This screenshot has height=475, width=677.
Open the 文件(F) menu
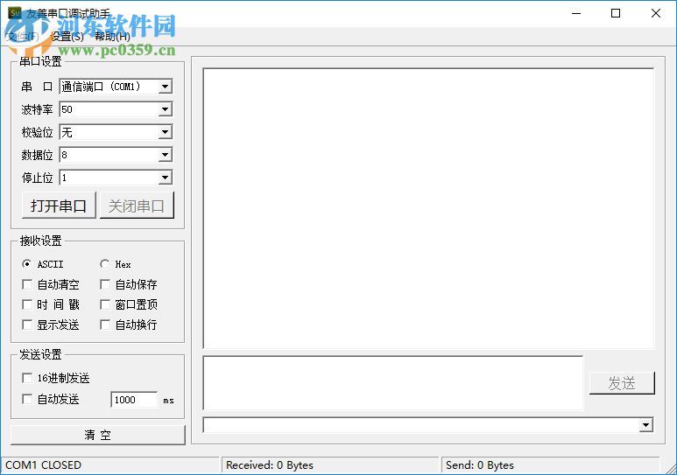coord(24,37)
